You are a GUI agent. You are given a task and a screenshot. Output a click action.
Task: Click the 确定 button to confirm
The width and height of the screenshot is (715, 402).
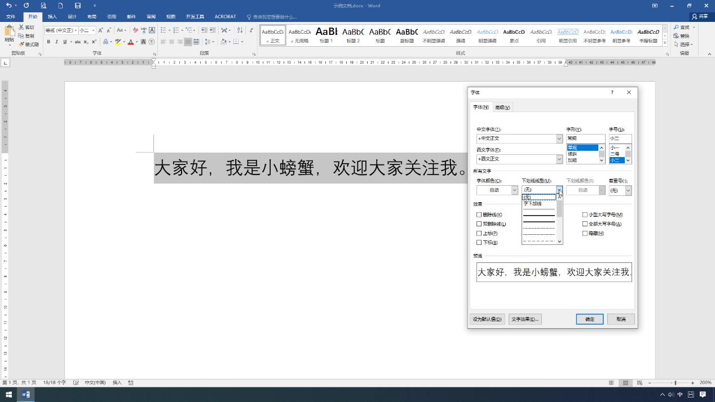(x=589, y=319)
